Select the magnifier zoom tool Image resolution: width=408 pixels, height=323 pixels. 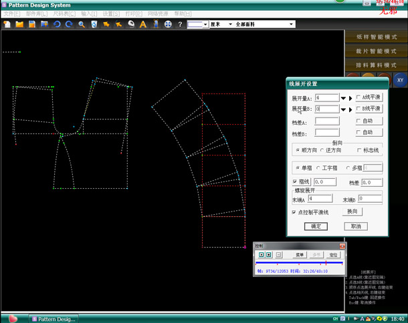coord(82,25)
